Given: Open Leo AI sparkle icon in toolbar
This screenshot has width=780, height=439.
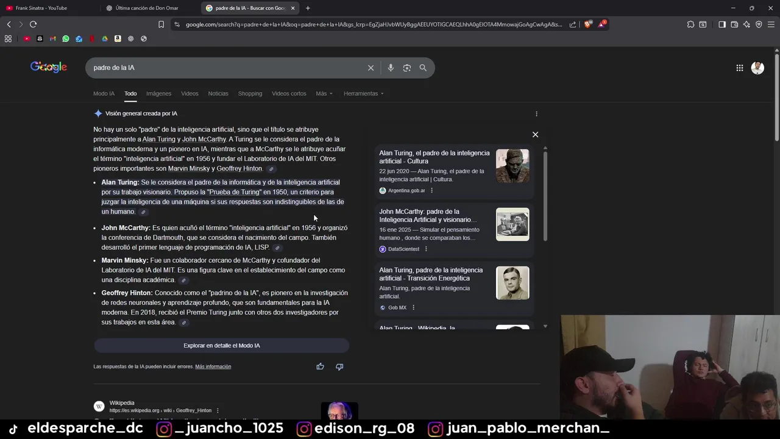Looking at the screenshot, I should pos(746,24).
